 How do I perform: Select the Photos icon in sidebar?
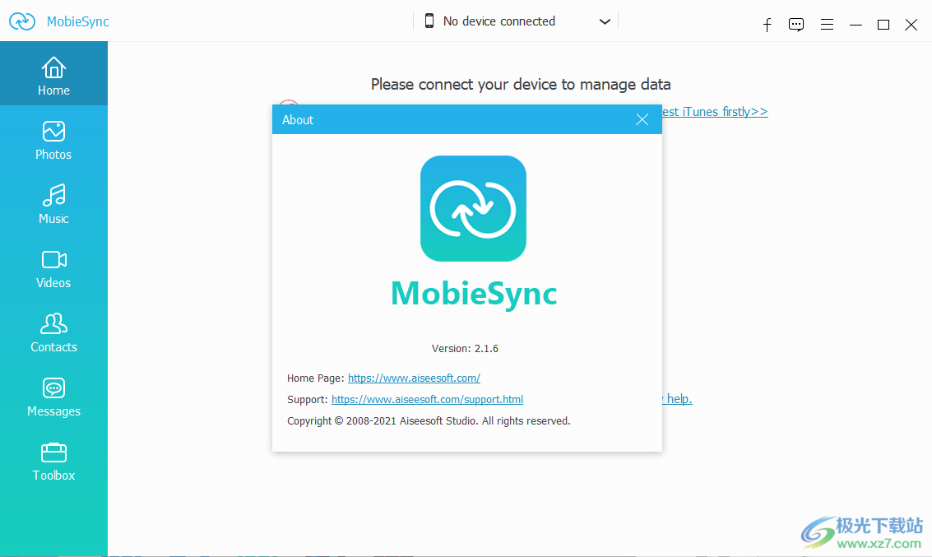[x=53, y=137]
